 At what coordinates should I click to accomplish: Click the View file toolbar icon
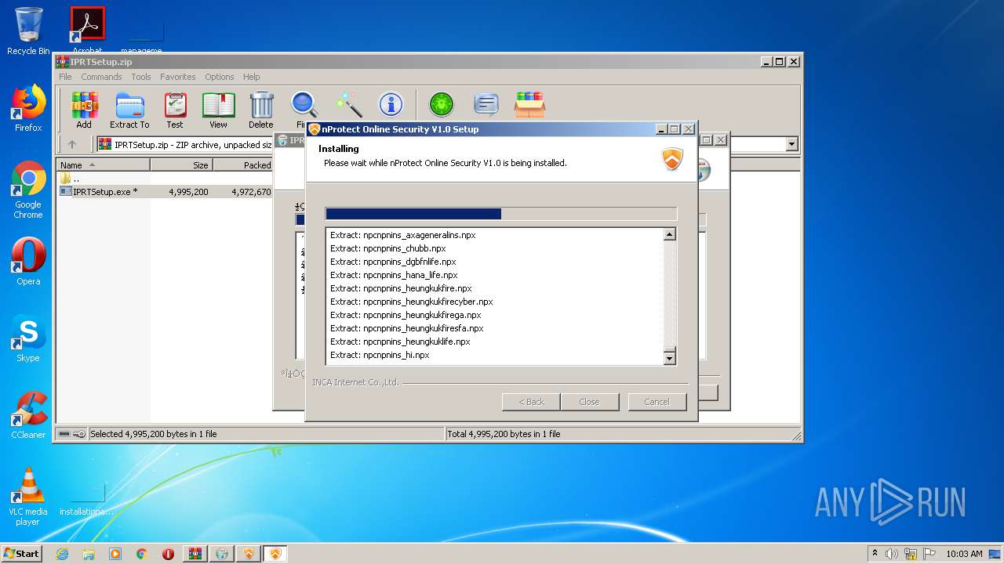point(218,110)
